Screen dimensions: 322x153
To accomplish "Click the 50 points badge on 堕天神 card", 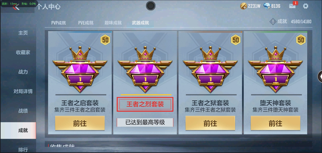I will (301, 40).
